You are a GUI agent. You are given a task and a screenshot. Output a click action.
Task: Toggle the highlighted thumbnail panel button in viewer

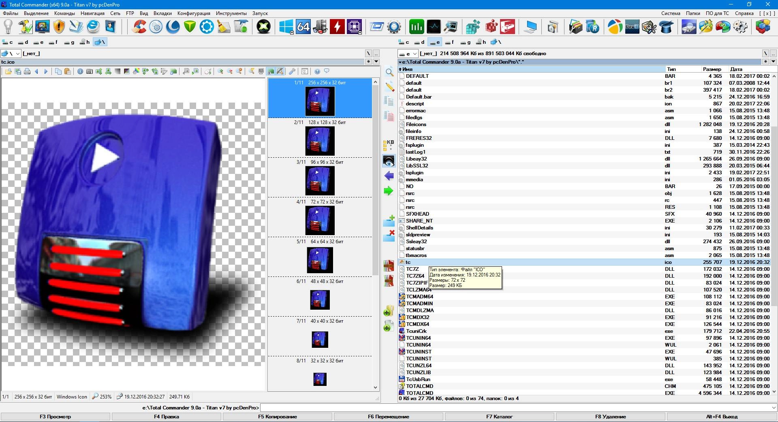click(271, 71)
